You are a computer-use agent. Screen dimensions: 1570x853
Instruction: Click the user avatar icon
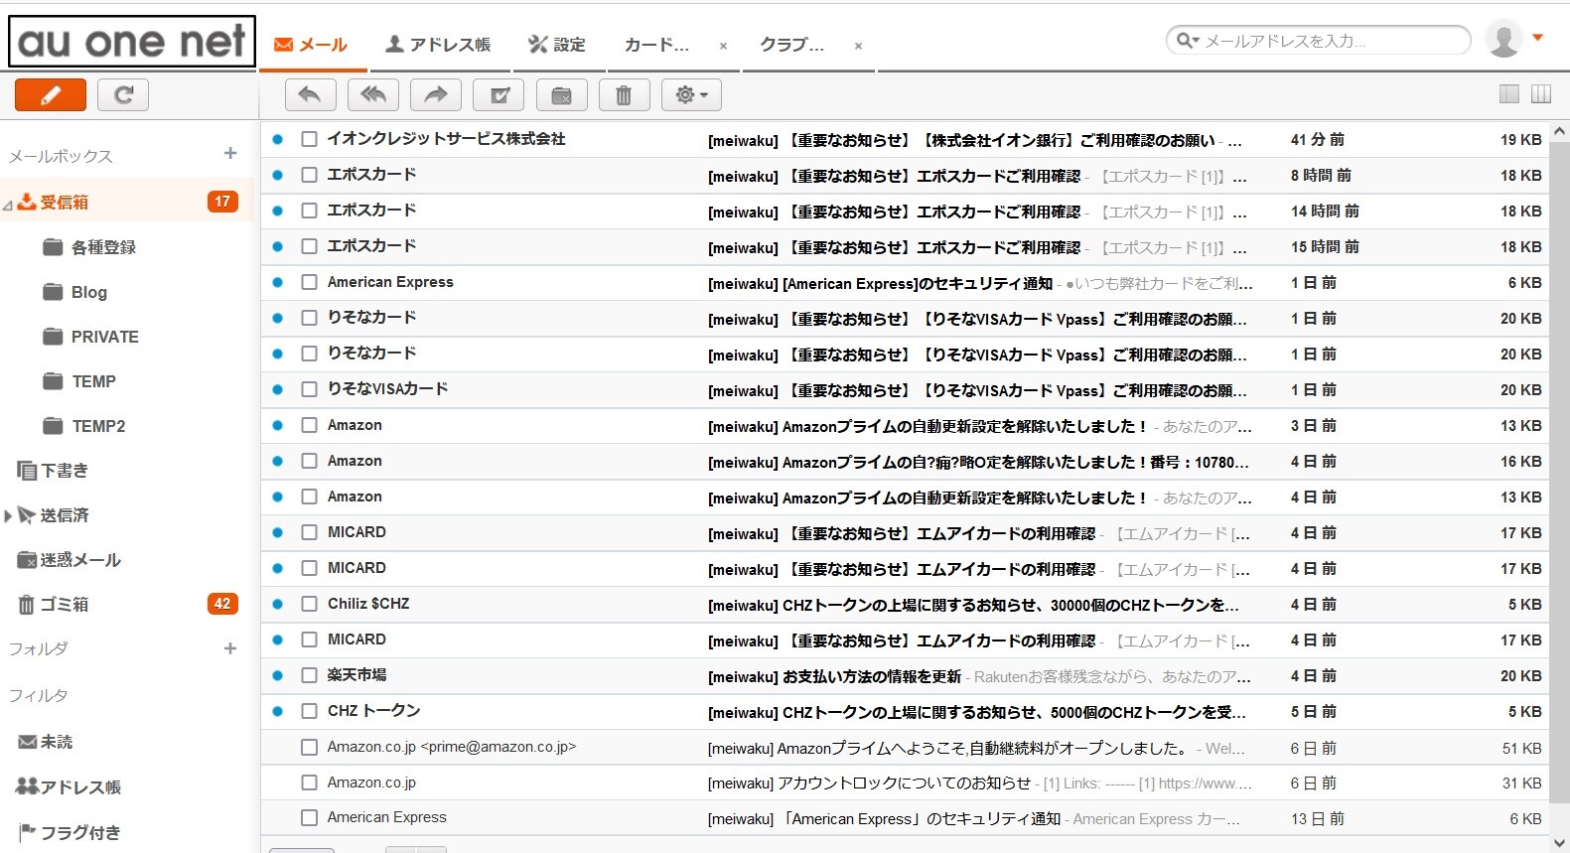(x=1503, y=39)
